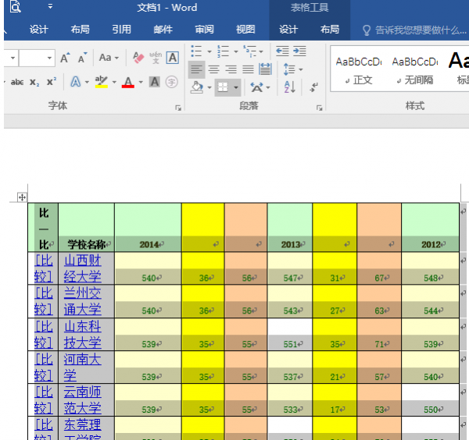Screen dimensions: 469x440
Task: Apply Character Border (boxed A)
Action: pyautogui.click(x=173, y=58)
